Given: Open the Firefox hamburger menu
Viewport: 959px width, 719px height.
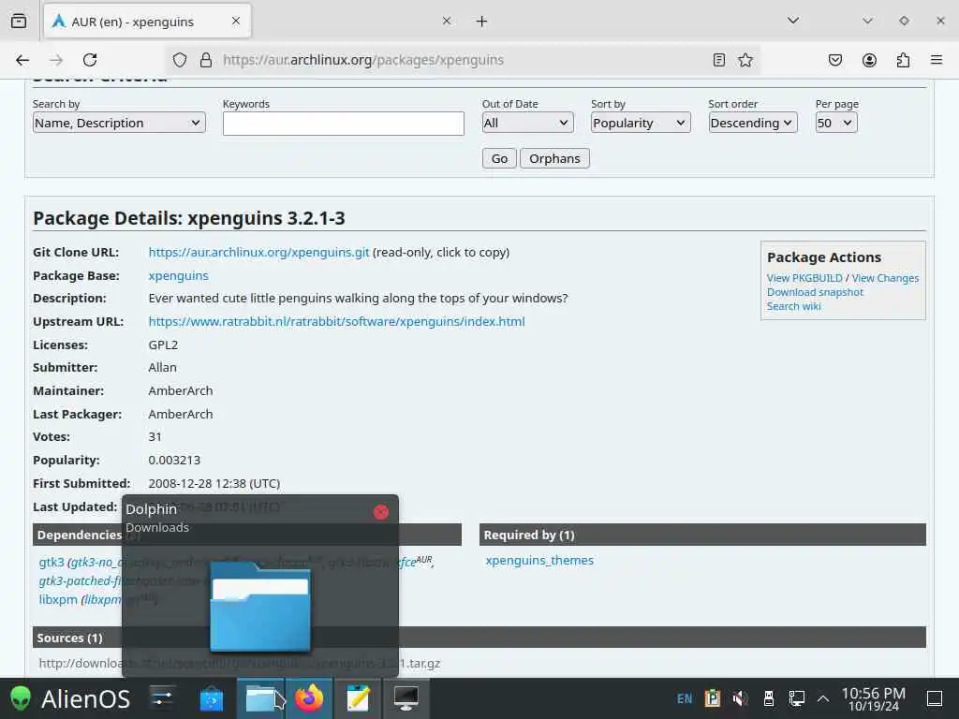Looking at the screenshot, I should (x=937, y=60).
